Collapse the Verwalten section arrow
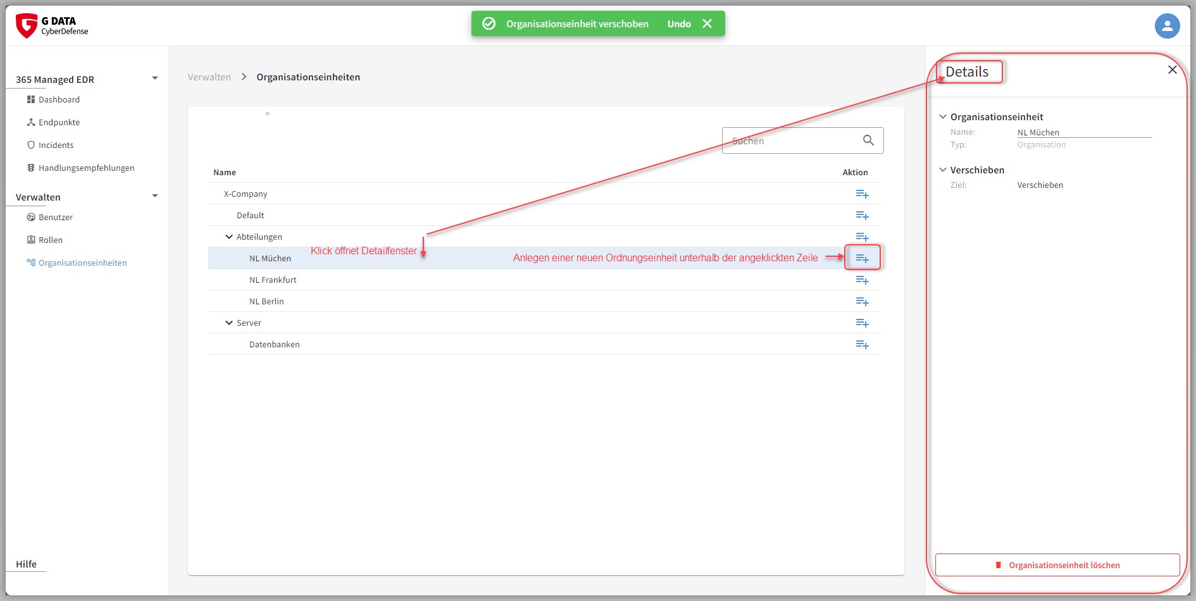The width and height of the screenshot is (1196, 601). (x=154, y=196)
